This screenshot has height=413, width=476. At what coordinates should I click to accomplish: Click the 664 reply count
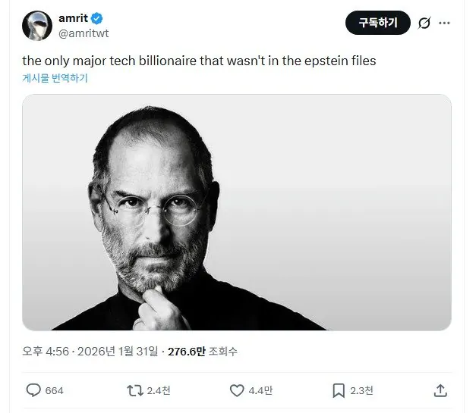(x=55, y=390)
